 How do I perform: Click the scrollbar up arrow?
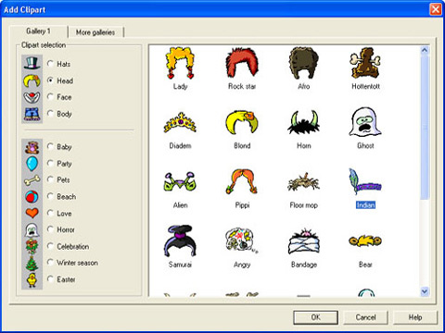(425, 50)
